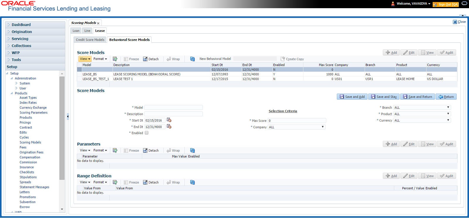The image size is (469, 218).
Task: Add a new Score Model
Action: (391, 53)
